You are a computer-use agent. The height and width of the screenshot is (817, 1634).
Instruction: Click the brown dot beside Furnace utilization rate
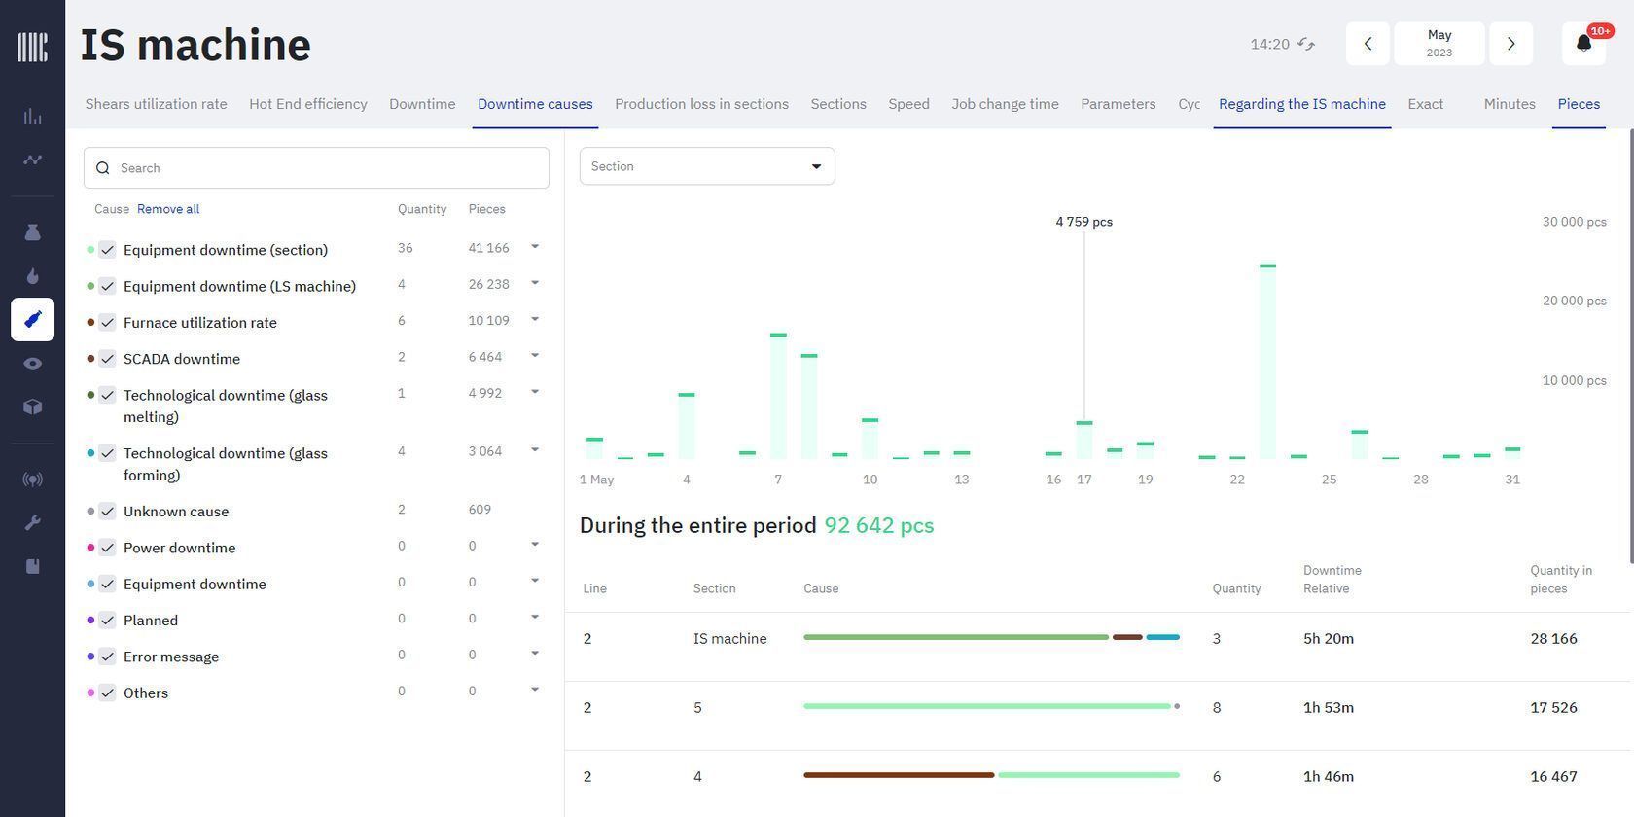coord(90,322)
